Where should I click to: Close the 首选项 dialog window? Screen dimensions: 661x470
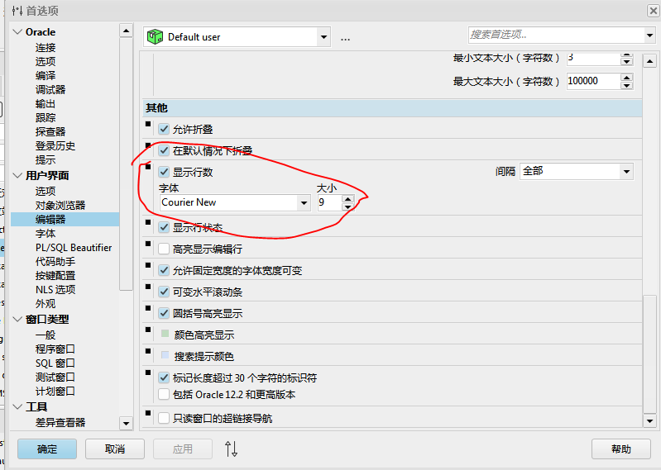coord(650,10)
